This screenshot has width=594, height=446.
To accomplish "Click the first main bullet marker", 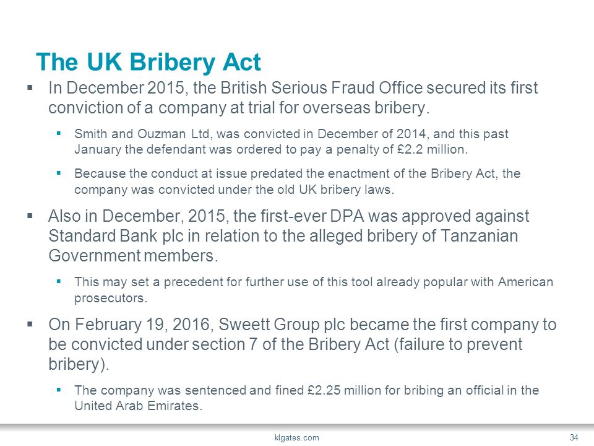I will pyautogui.click(x=30, y=87).
